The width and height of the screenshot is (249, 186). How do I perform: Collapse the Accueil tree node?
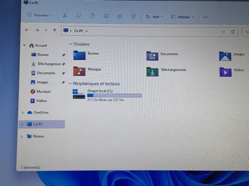point(24,45)
